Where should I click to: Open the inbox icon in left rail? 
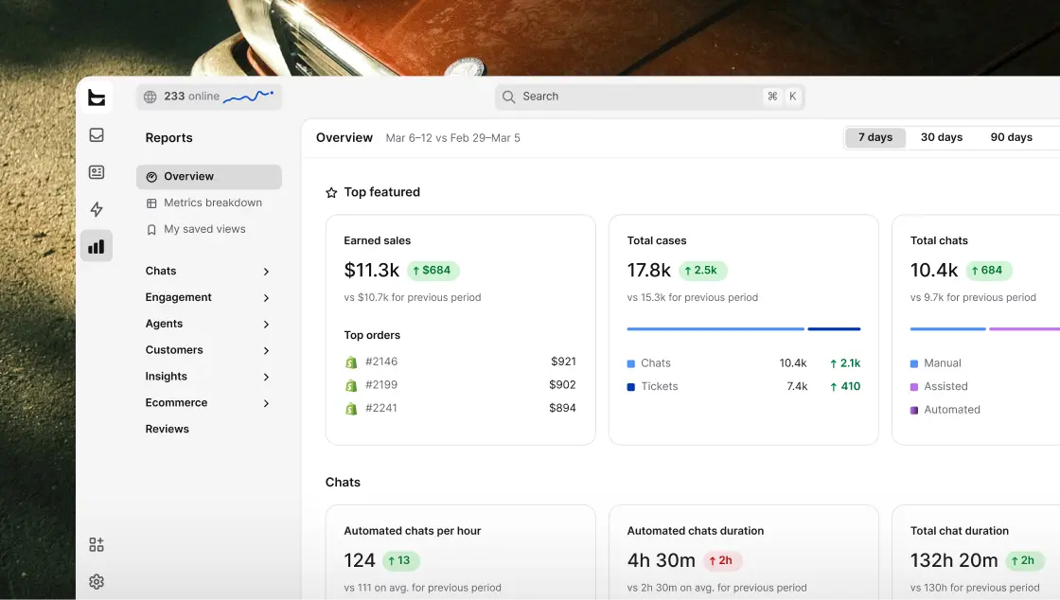point(97,135)
